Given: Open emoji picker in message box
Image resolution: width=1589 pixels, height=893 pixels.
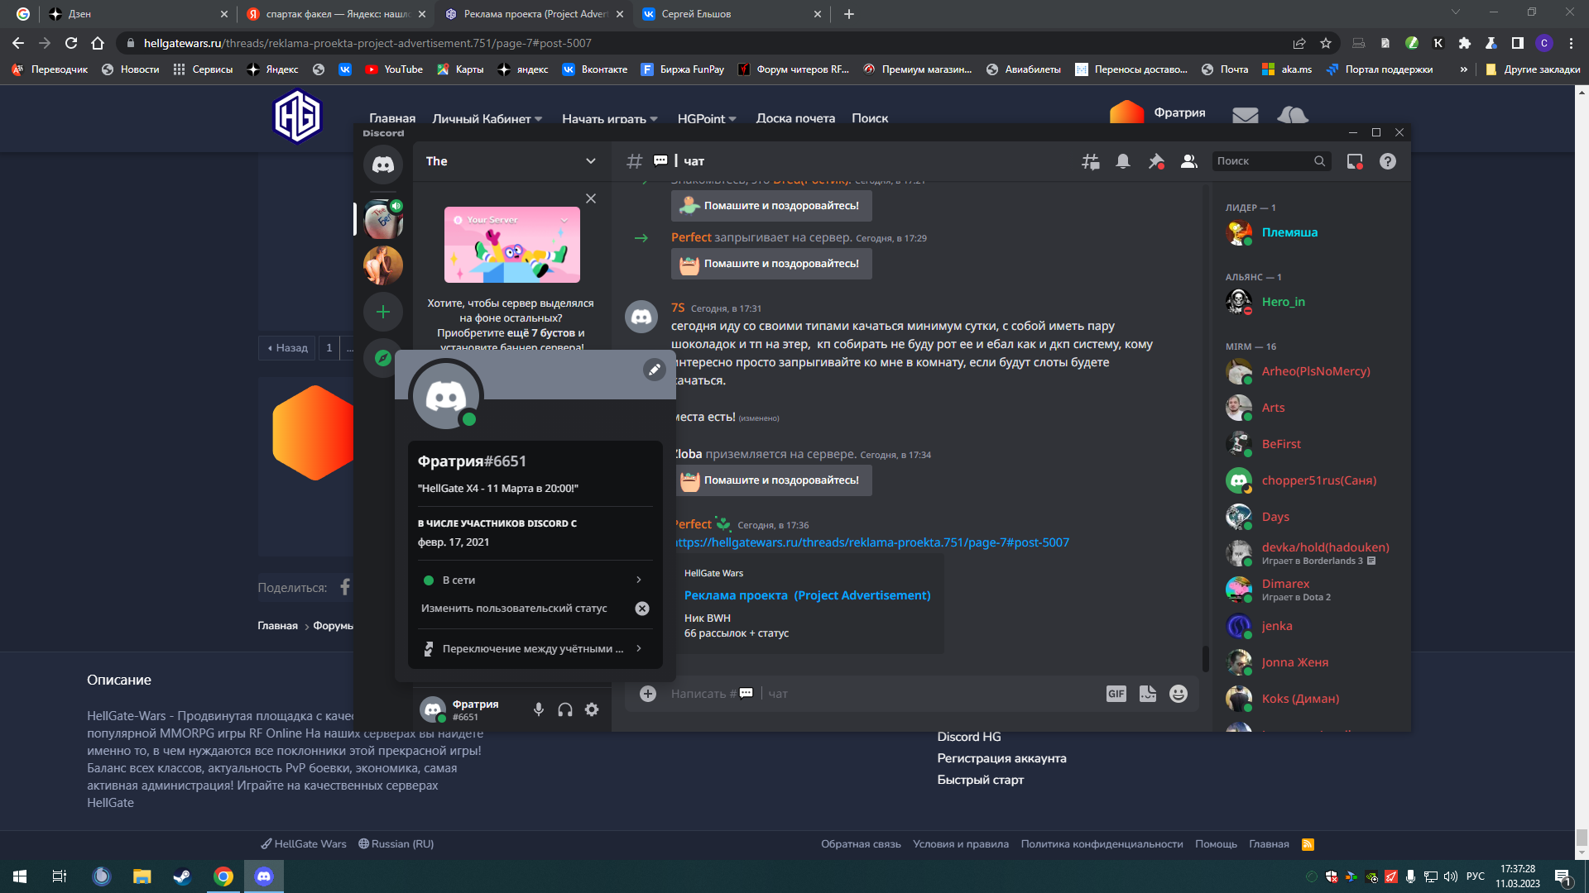Looking at the screenshot, I should click(x=1179, y=694).
